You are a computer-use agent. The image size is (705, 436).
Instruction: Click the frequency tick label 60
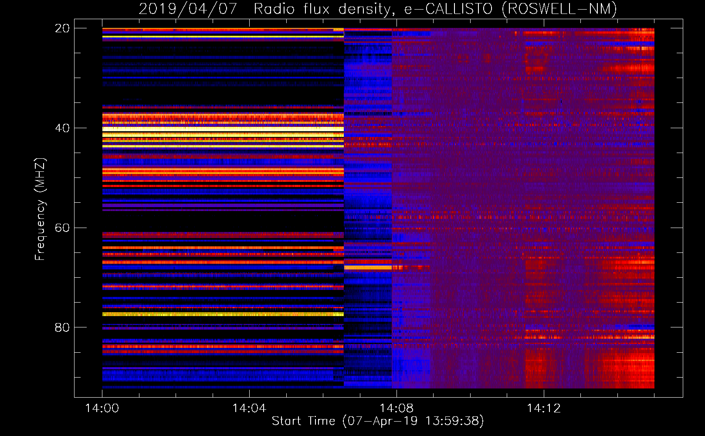(x=62, y=228)
